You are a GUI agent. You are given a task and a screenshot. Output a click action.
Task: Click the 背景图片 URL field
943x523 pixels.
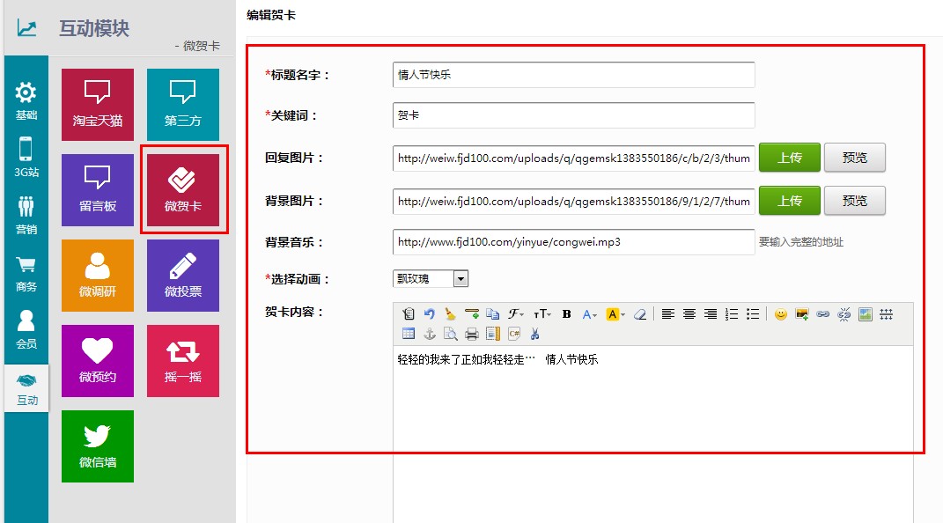(x=574, y=202)
